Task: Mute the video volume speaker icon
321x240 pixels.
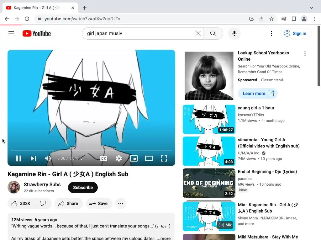Action: tap(48, 158)
